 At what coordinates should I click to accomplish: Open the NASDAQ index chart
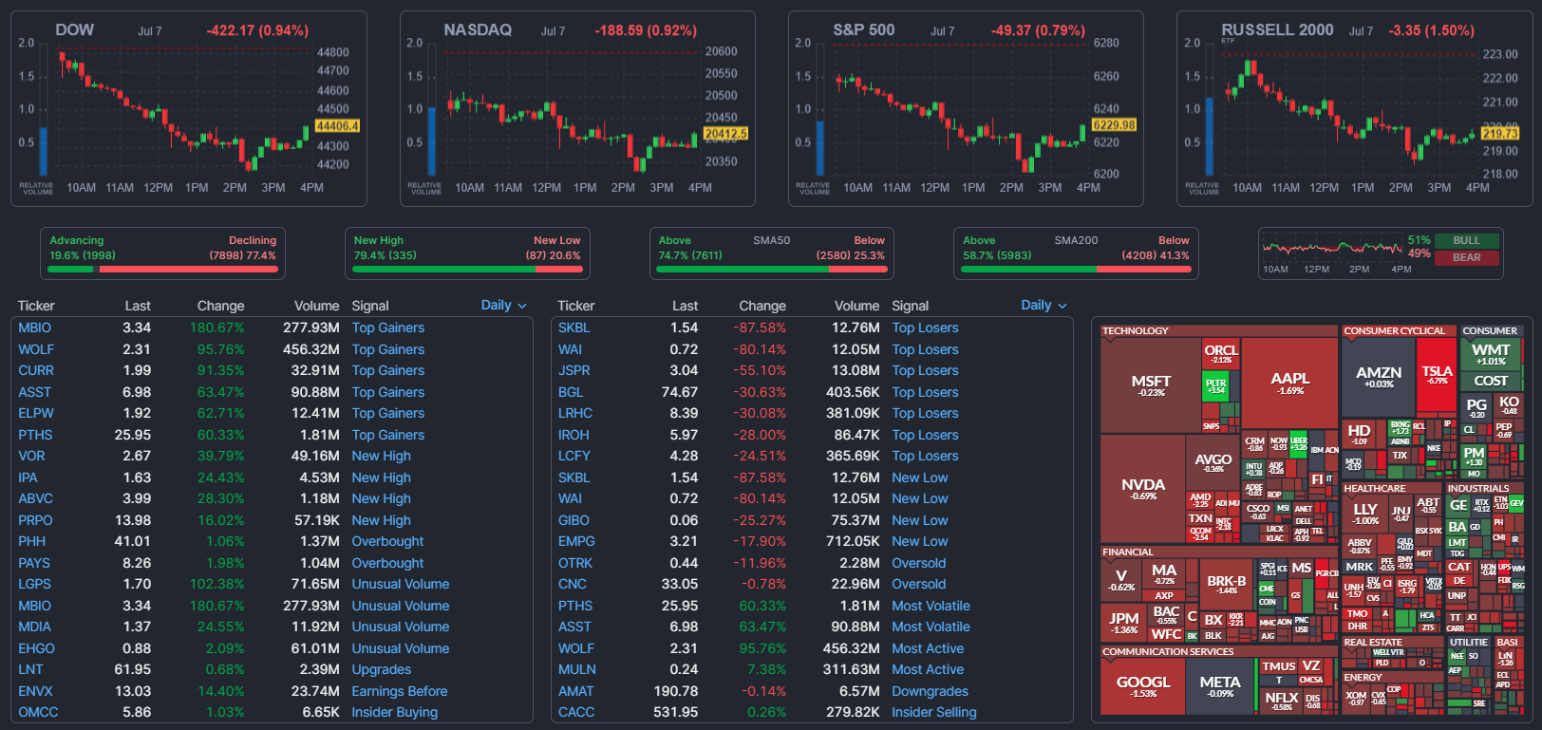click(x=577, y=108)
